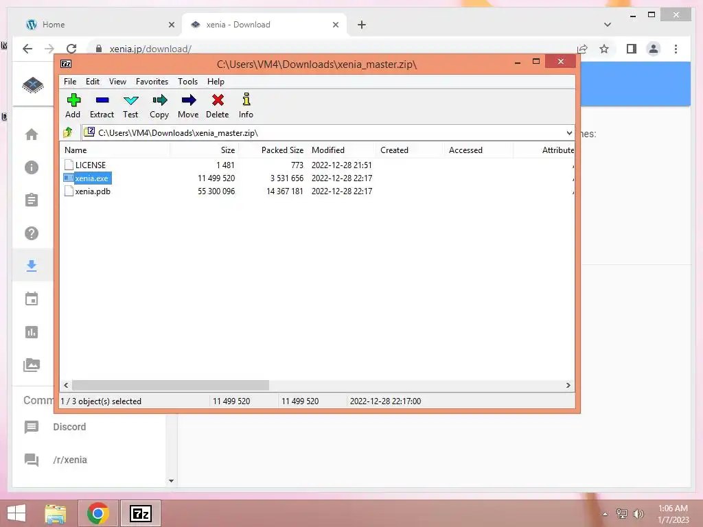The height and width of the screenshot is (527, 703).
Task: Open File Explorer from the taskbar
Action: point(55,513)
